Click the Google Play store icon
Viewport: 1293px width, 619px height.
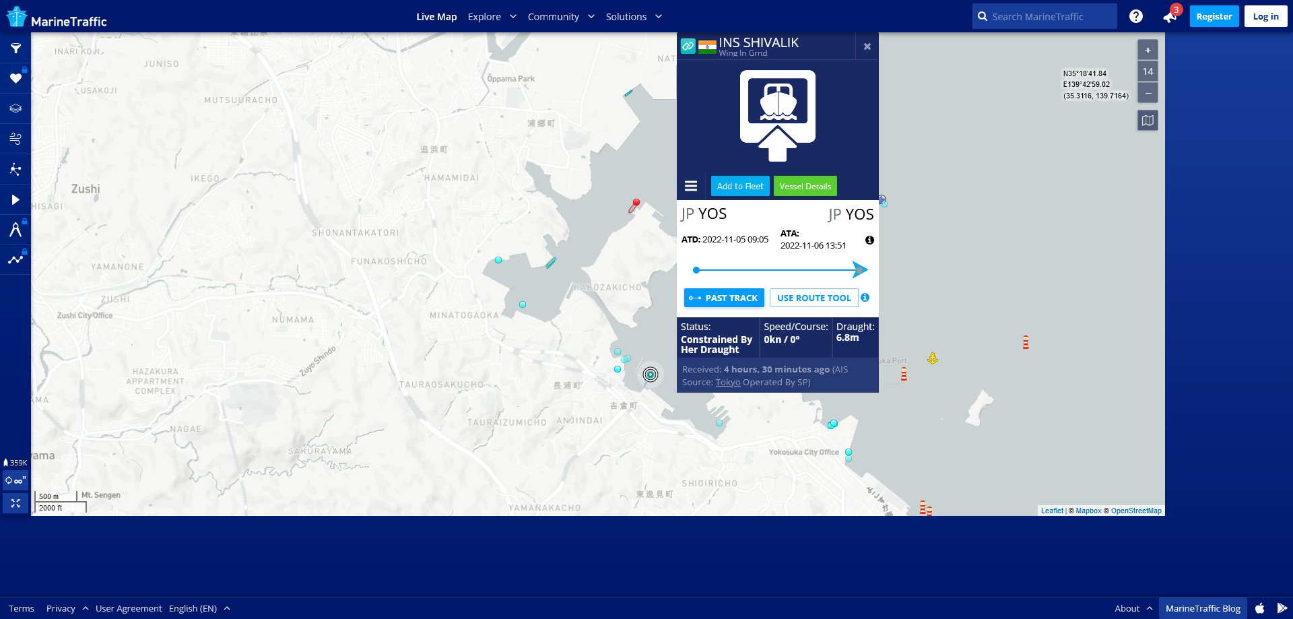pos(1282,608)
